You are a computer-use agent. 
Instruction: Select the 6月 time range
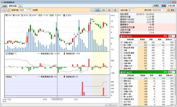[x=103, y=10]
